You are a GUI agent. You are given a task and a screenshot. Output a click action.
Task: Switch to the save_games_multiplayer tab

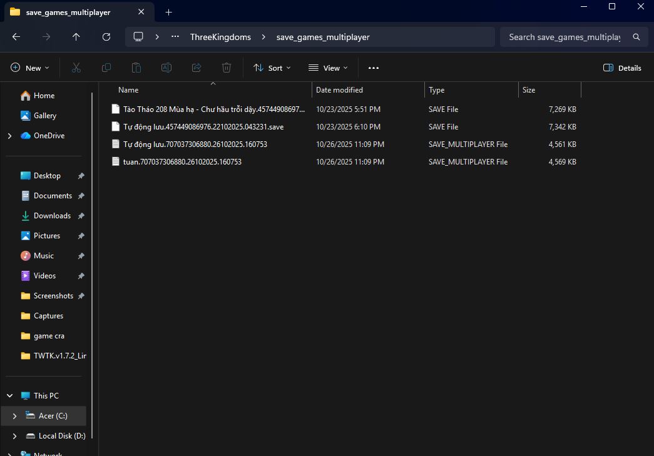click(69, 11)
